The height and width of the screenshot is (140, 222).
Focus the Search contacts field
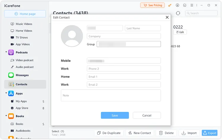pyautogui.click(x=201, y=13)
